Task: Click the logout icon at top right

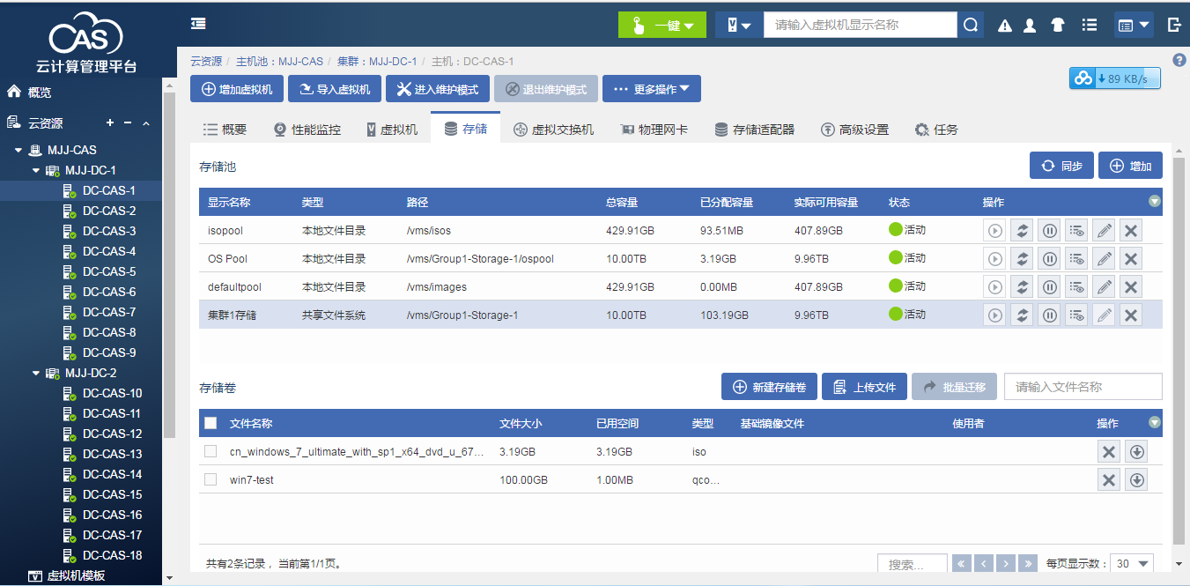Action: [1174, 25]
